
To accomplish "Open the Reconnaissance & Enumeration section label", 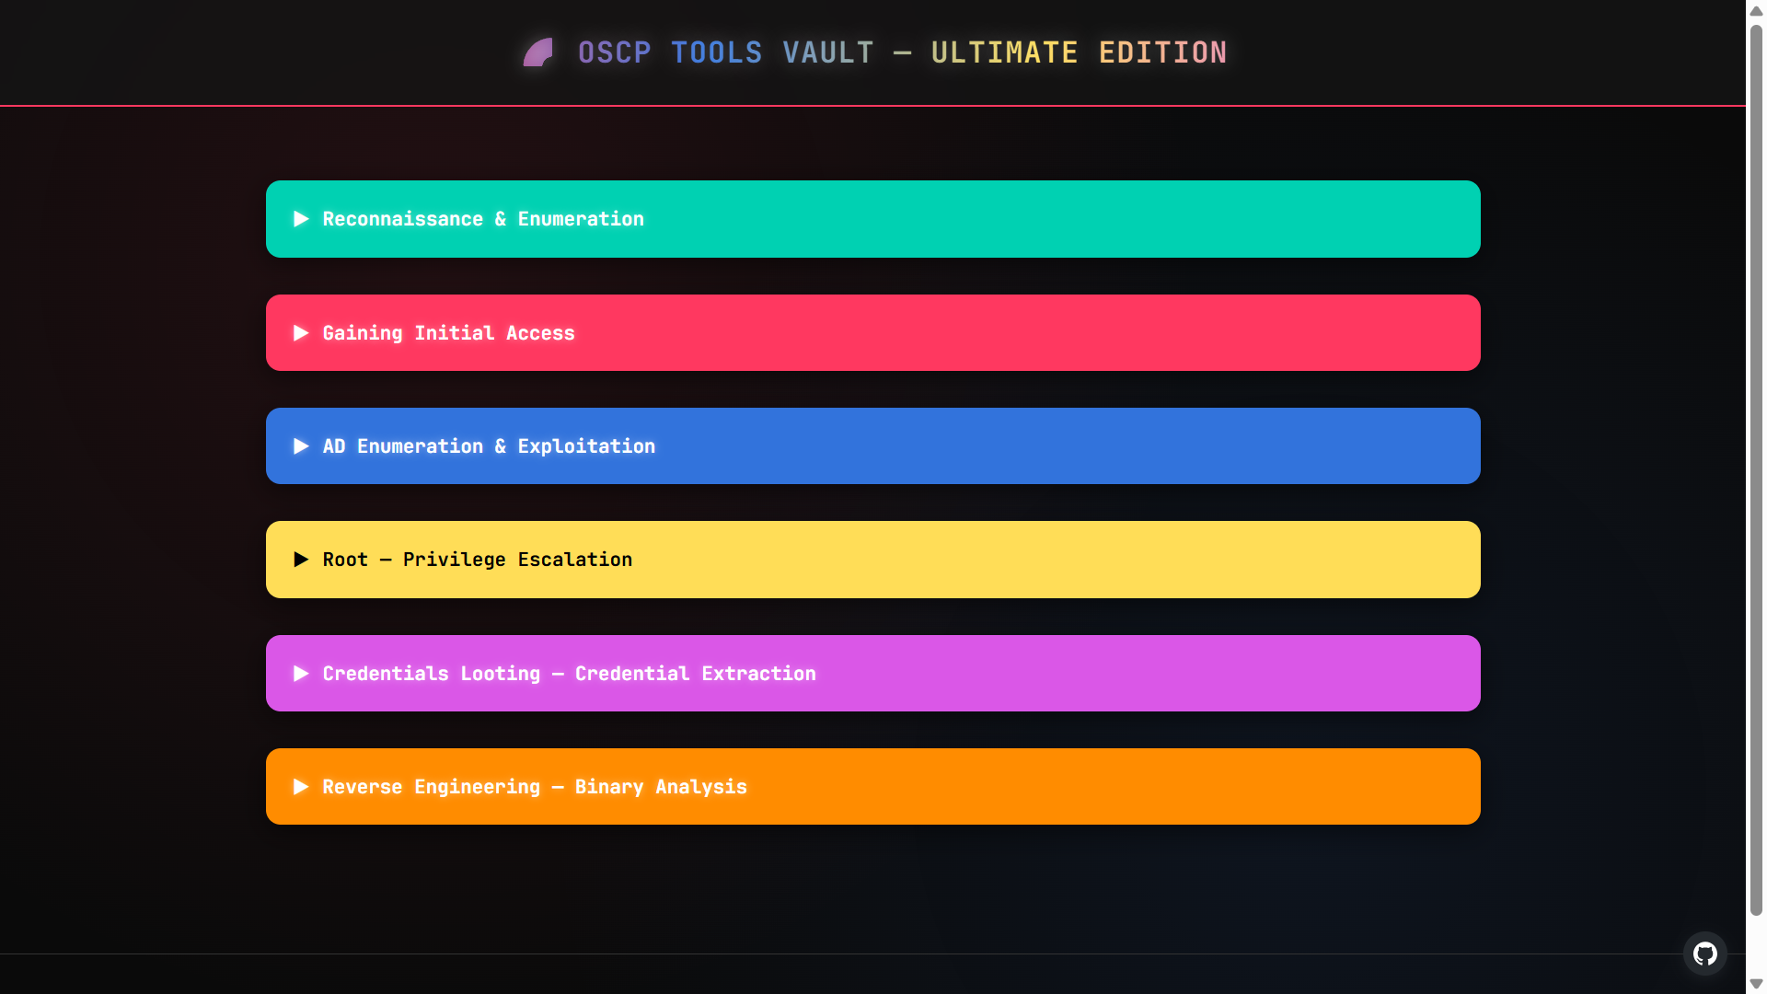I will [x=483, y=219].
